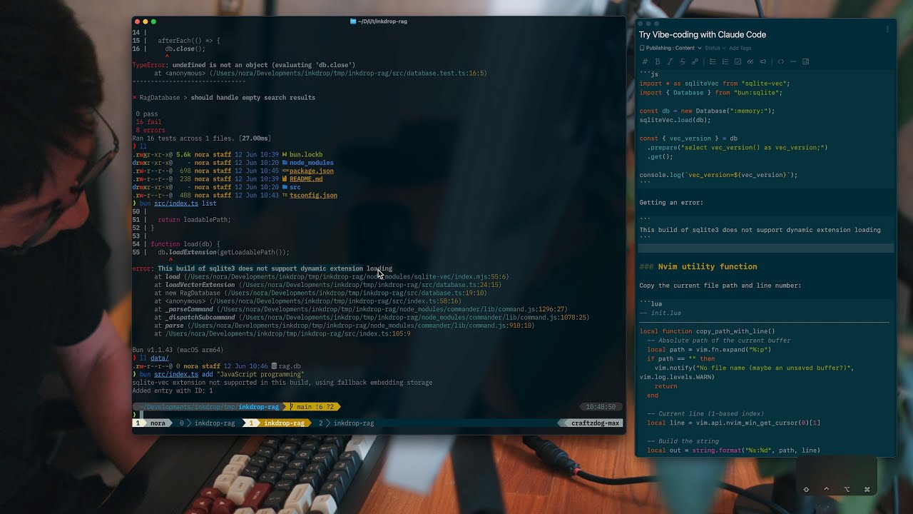
Task: Insert a code block with the <> icon
Action: click(781, 61)
